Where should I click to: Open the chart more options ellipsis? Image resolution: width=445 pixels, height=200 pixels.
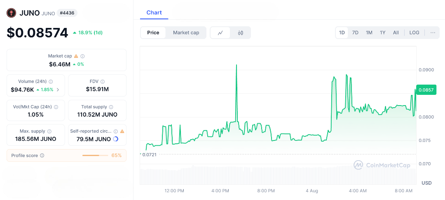tap(433, 32)
